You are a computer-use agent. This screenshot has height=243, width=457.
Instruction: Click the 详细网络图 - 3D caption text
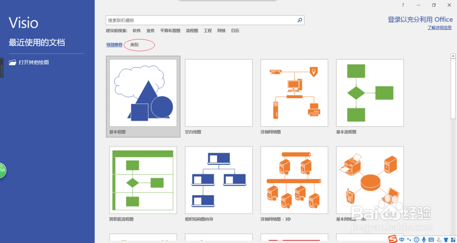[276, 219]
